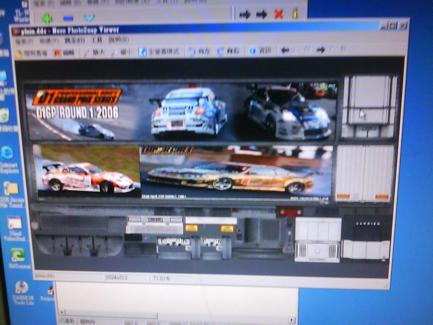Maximize the Nero PhotoSnap Viewer window
433x325 pixels.
(393, 26)
